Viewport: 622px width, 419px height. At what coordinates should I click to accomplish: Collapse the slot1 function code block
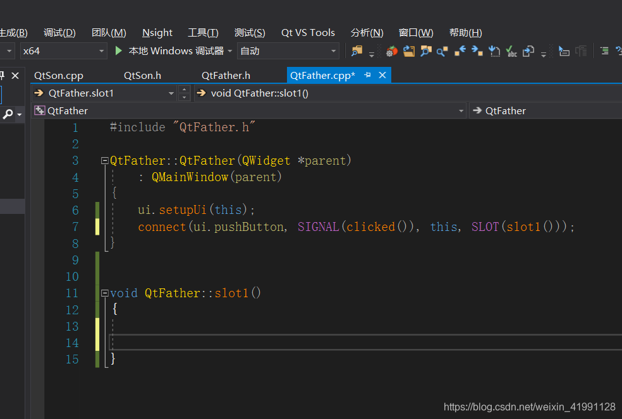[x=105, y=293]
